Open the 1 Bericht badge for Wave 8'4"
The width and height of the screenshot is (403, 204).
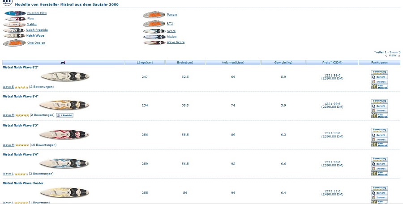click(x=64, y=115)
